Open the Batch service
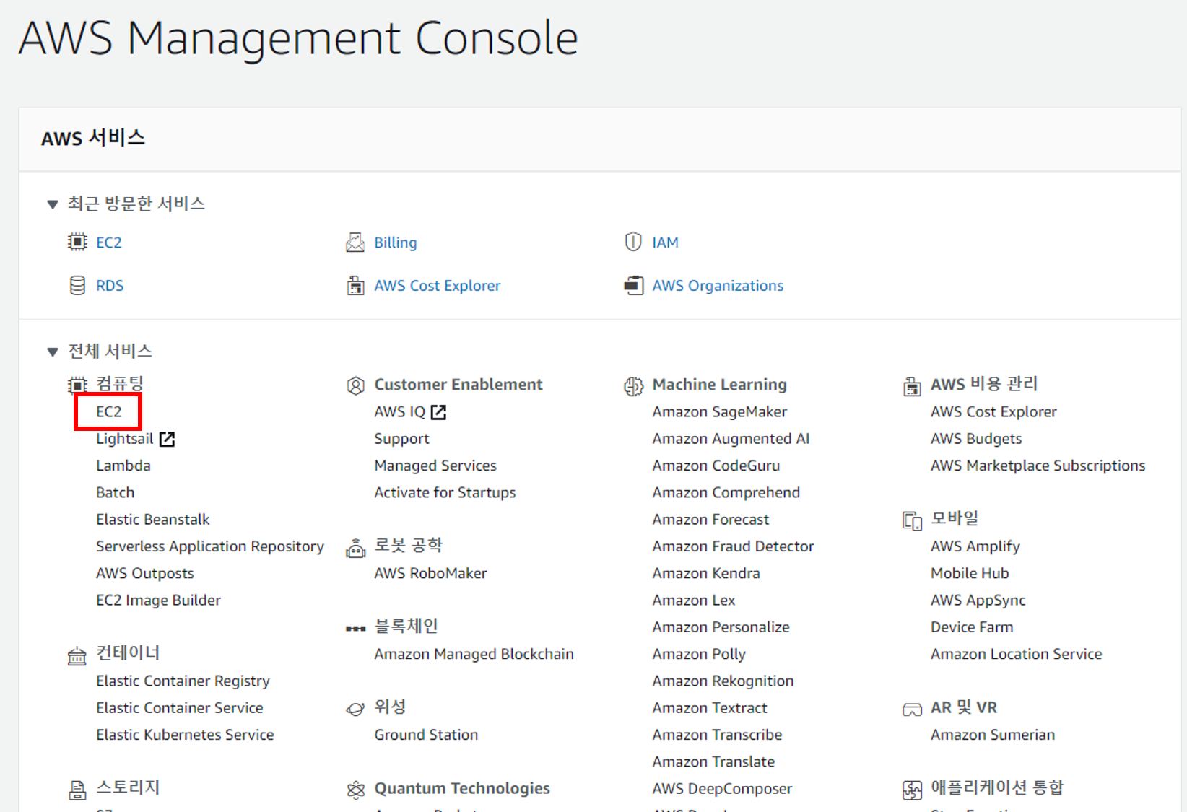1187x812 pixels. pyautogui.click(x=116, y=492)
